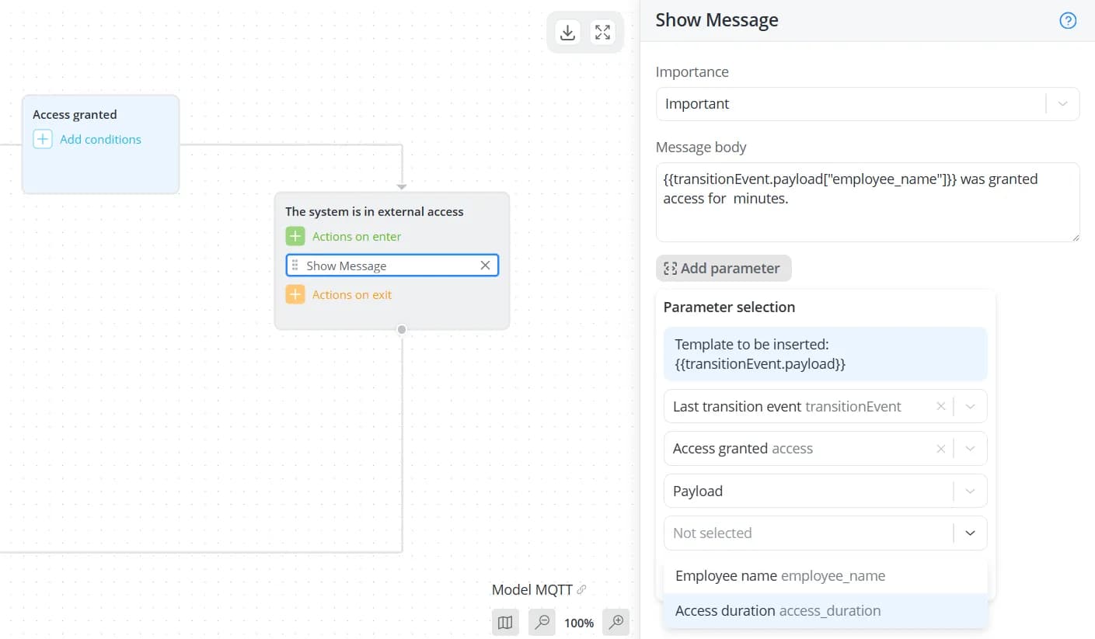Image resolution: width=1095 pixels, height=639 pixels.
Task: Click the orange Actions on exit plus
Action: tap(295, 294)
